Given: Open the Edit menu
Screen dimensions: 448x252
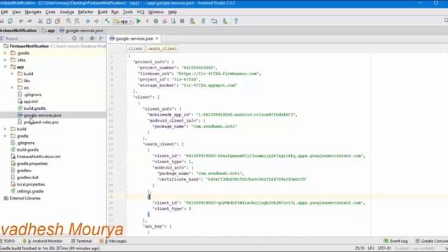Looking at the screenshot, I should (x=4, y=12).
